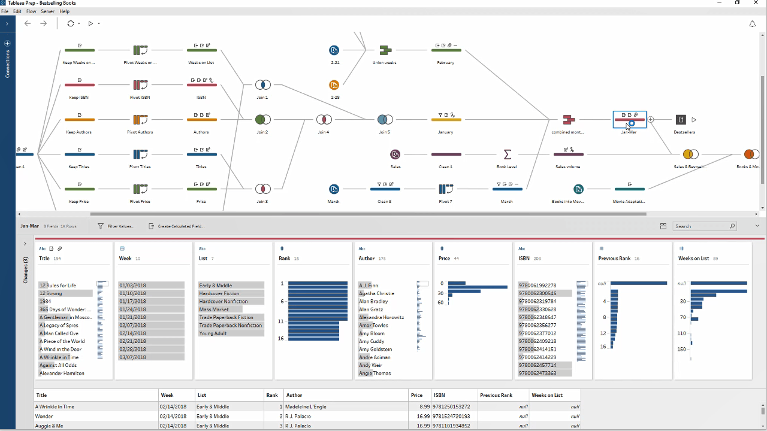Switch profile pane view layout icon
The image size is (767, 431).
[x=663, y=226]
